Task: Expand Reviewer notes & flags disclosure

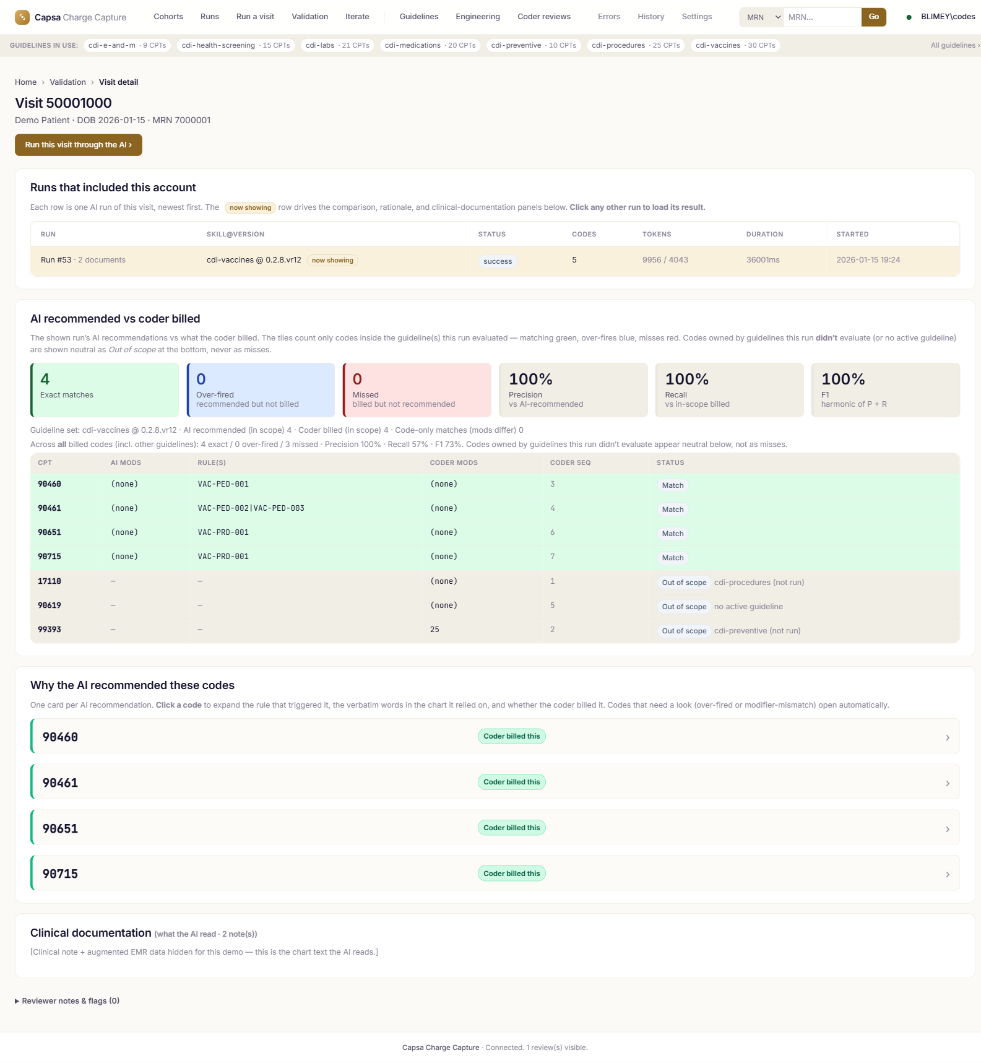Action: [x=67, y=1000]
